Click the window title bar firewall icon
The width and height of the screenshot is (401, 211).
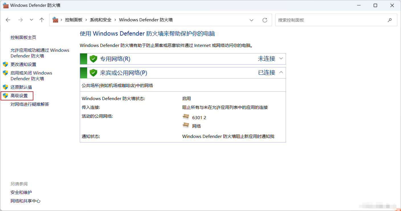point(5,5)
